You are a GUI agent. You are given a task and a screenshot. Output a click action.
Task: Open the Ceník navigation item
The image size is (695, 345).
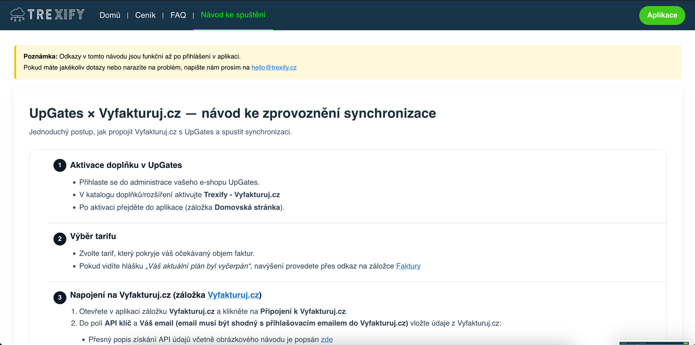pos(145,15)
